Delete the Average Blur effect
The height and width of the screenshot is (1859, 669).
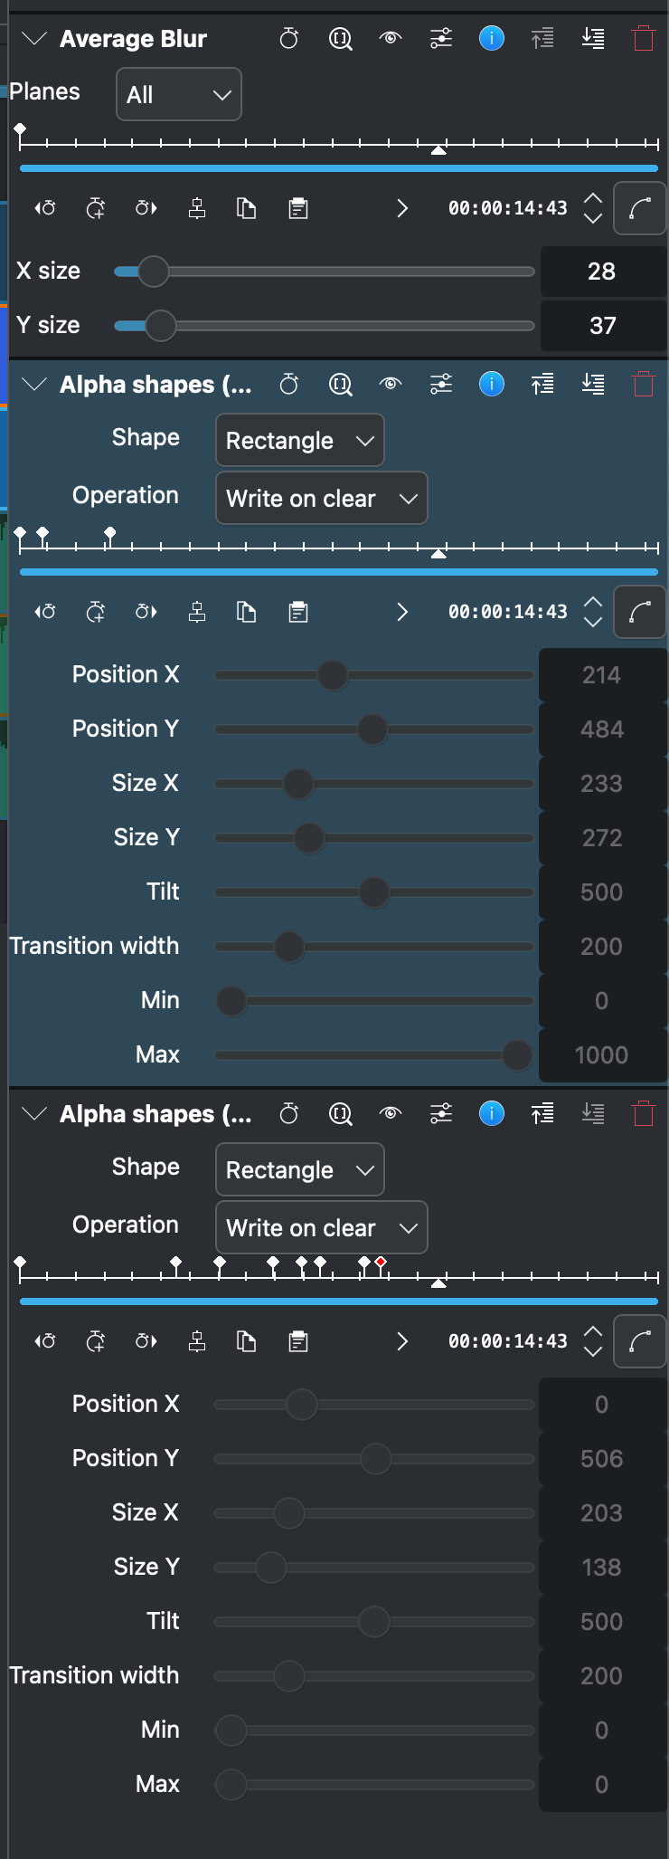point(643,39)
